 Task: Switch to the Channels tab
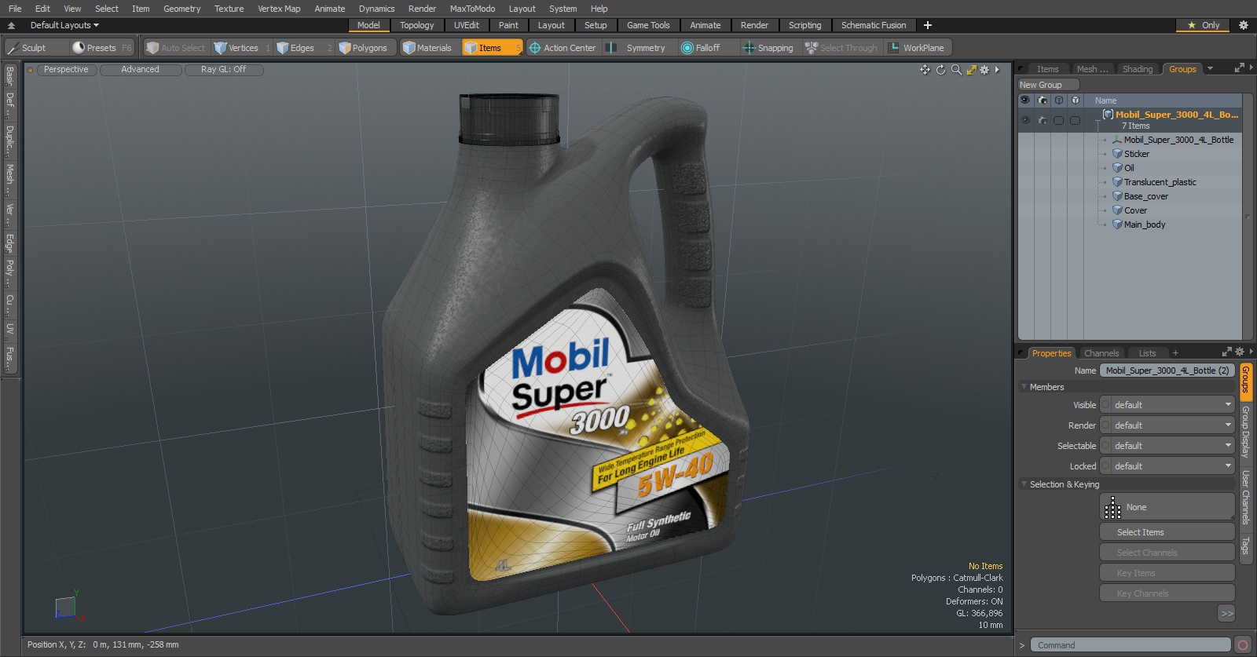(1101, 353)
